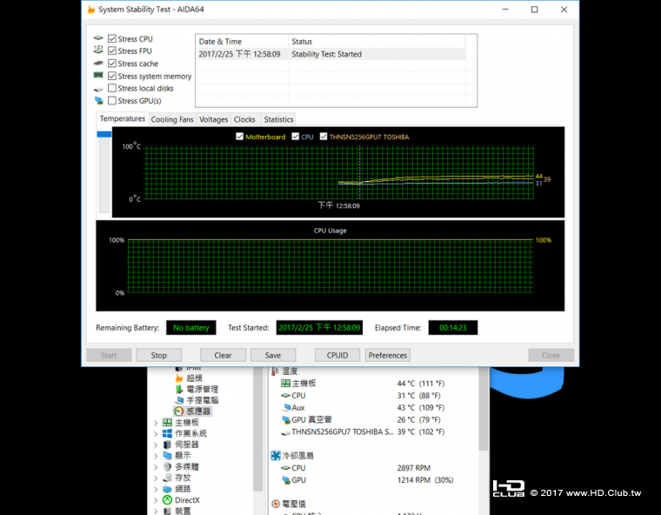Enable the Stress GPU(s) checkbox

click(x=112, y=101)
